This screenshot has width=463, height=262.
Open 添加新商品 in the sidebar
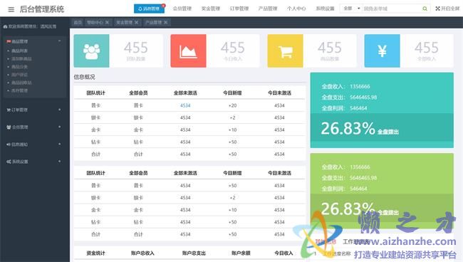(x=21, y=59)
